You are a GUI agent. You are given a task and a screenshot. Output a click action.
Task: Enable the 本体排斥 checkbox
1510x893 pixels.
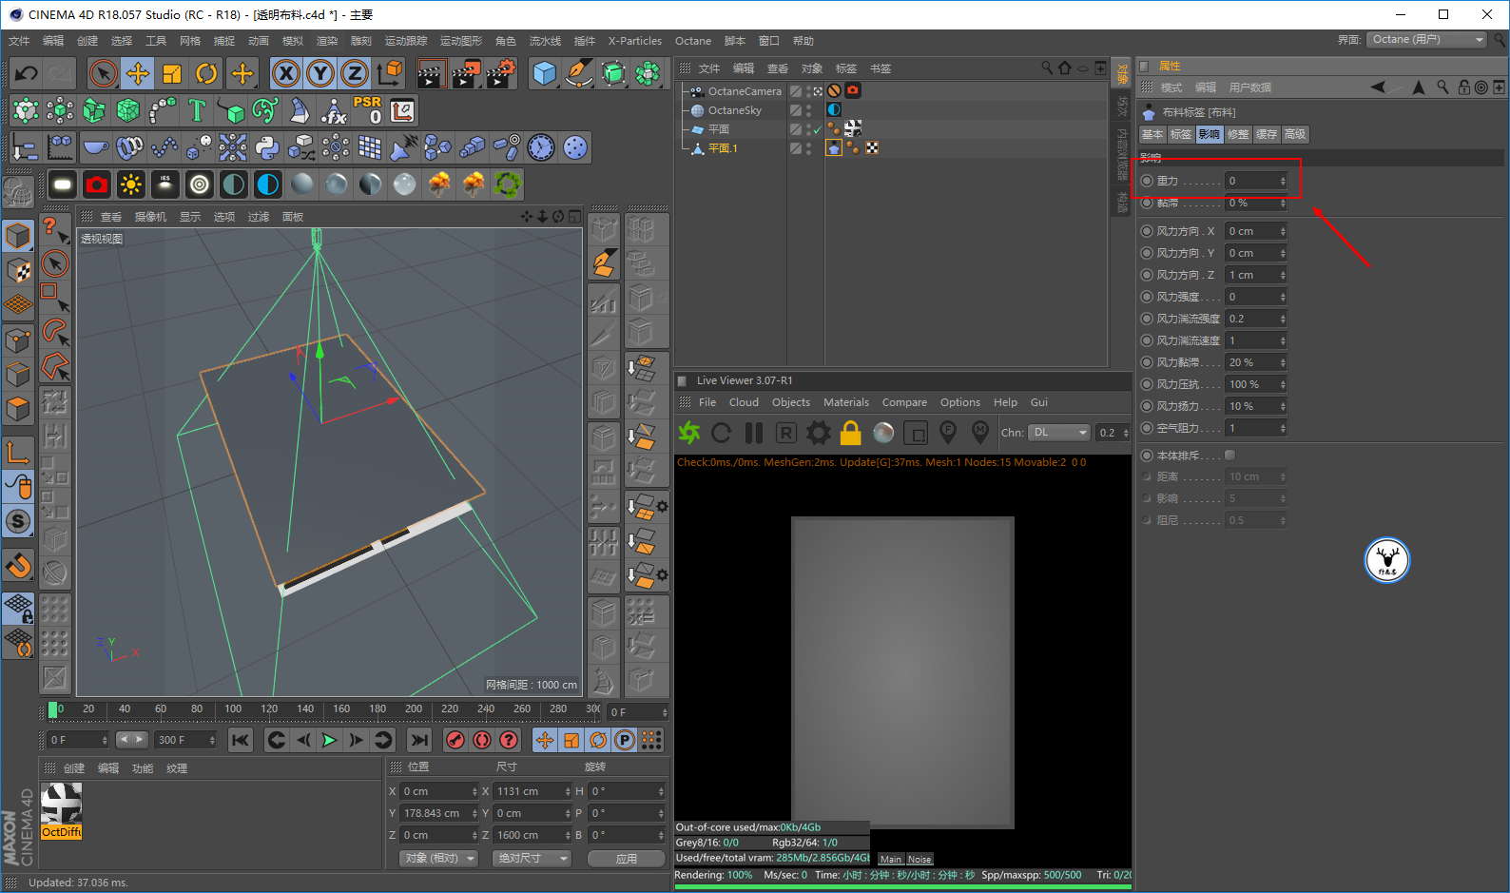(1229, 456)
